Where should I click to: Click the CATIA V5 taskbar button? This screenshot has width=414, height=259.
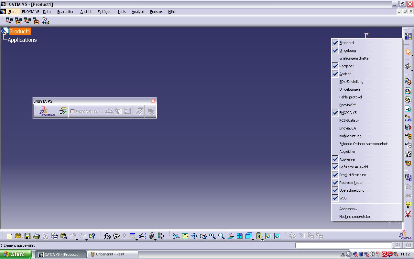pyautogui.click(x=61, y=254)
